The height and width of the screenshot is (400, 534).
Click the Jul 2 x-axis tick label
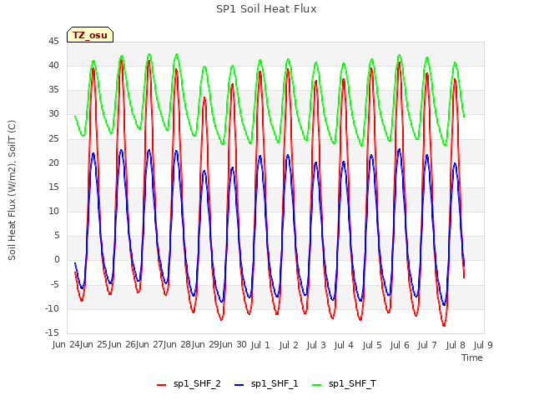[x=289, y=345]
